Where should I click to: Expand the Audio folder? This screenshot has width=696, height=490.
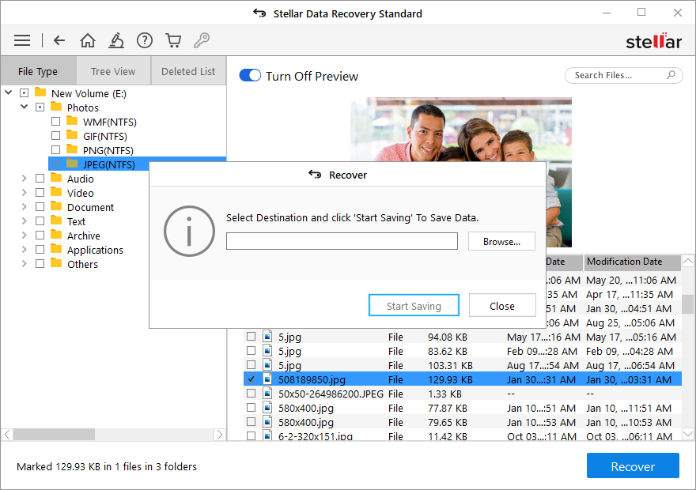click(24, 178)
